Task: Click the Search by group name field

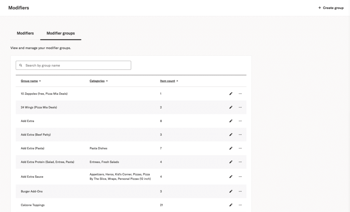Action: [77, 65]
